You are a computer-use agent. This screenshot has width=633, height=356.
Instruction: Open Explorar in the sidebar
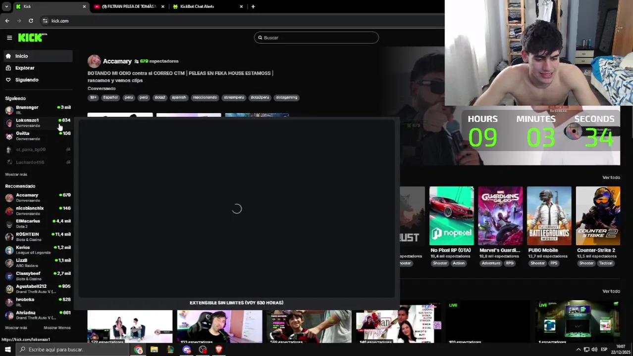click(x=37, y=68)
